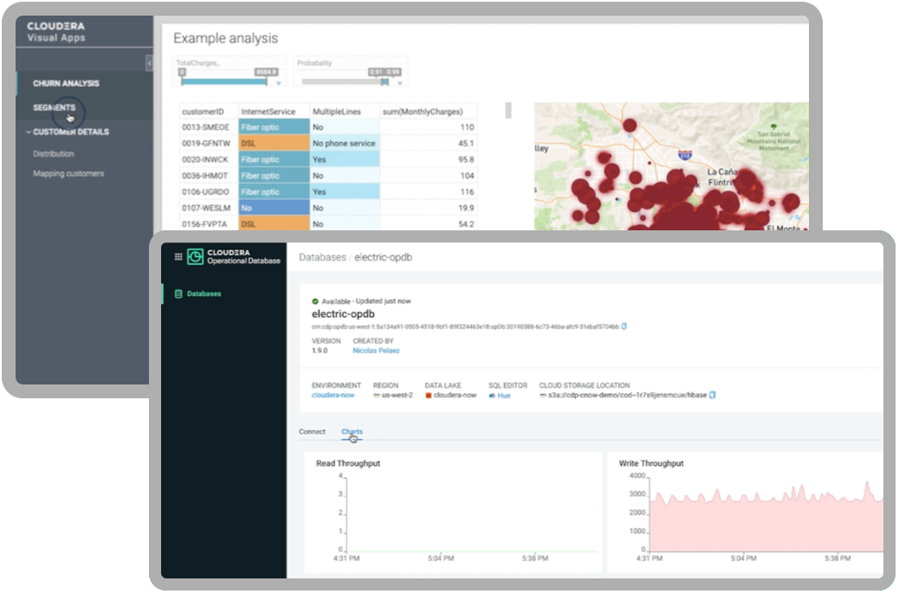Click the version 1.9.0 value
899x594 pixels.
coord(320,351)
